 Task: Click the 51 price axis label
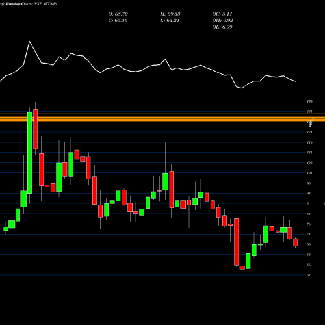309,275
